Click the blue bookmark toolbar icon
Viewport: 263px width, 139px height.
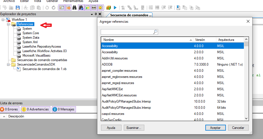[178, 8]
